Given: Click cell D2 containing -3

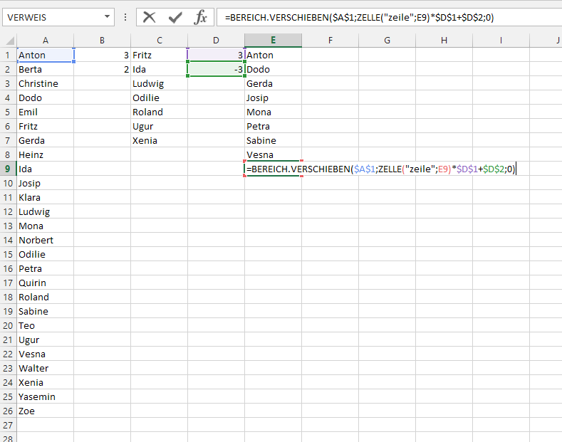Looking at the screenshot, I should click(216, 69).
